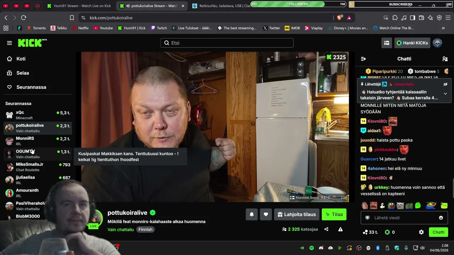Open the emoji picker in chat input
The height and width of the screenshot is (255, 454).
point(441,218)
